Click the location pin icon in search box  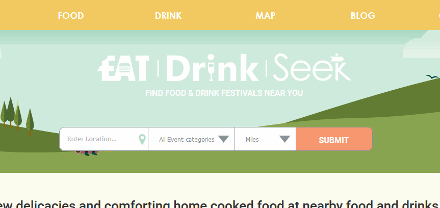(142, 139)
